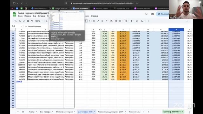Image resolution: width=203 pixels, height=114 pixels.
Task: Click the name box cell reference field
Action: (16, 26)
